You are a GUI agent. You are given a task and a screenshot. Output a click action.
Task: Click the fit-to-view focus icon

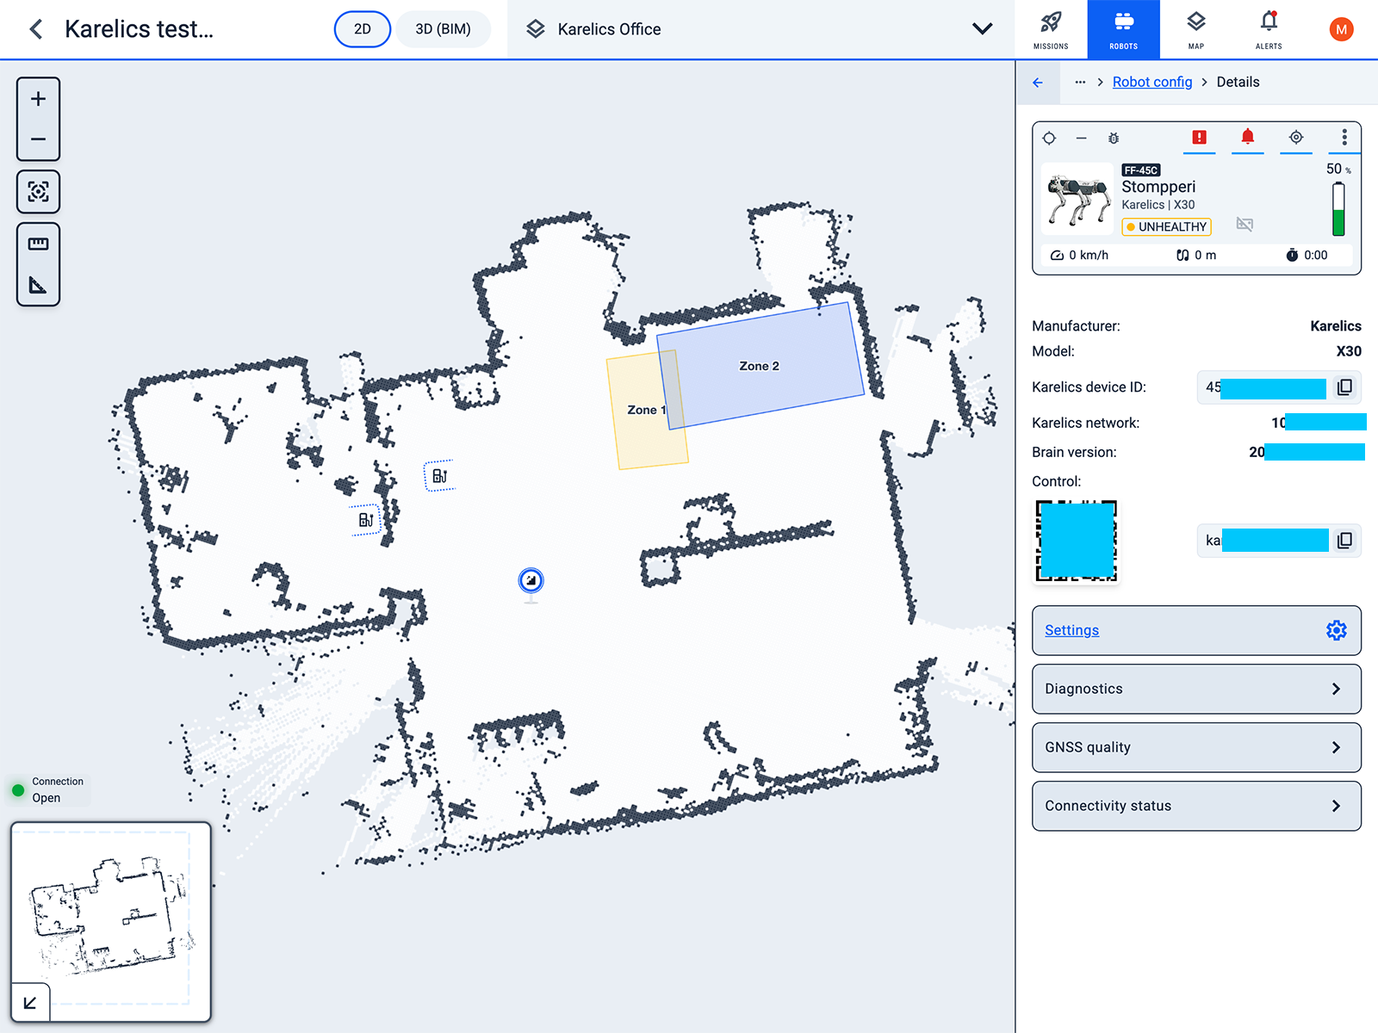(38, 191)
